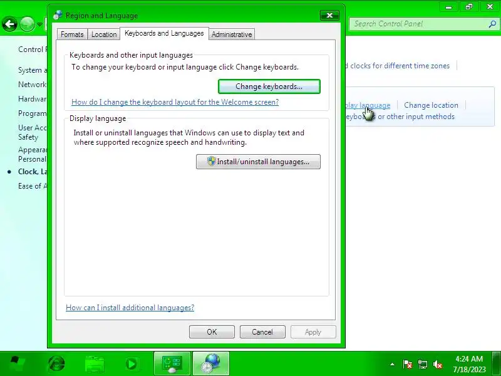Image resolution: width=501 pixels, height=376 pixels.
Task: Click Show desktop button at taskbar end
Action: click(497, 364)
